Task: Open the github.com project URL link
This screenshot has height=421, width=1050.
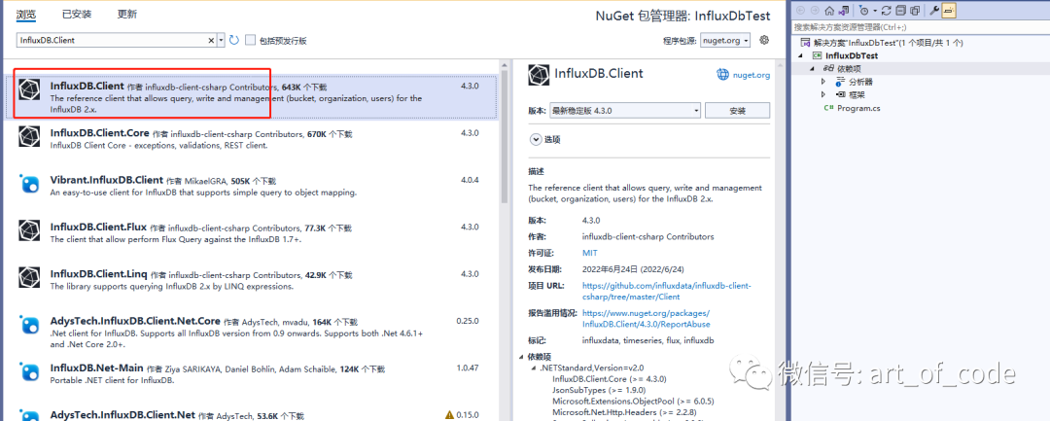Action: [667, 291]
